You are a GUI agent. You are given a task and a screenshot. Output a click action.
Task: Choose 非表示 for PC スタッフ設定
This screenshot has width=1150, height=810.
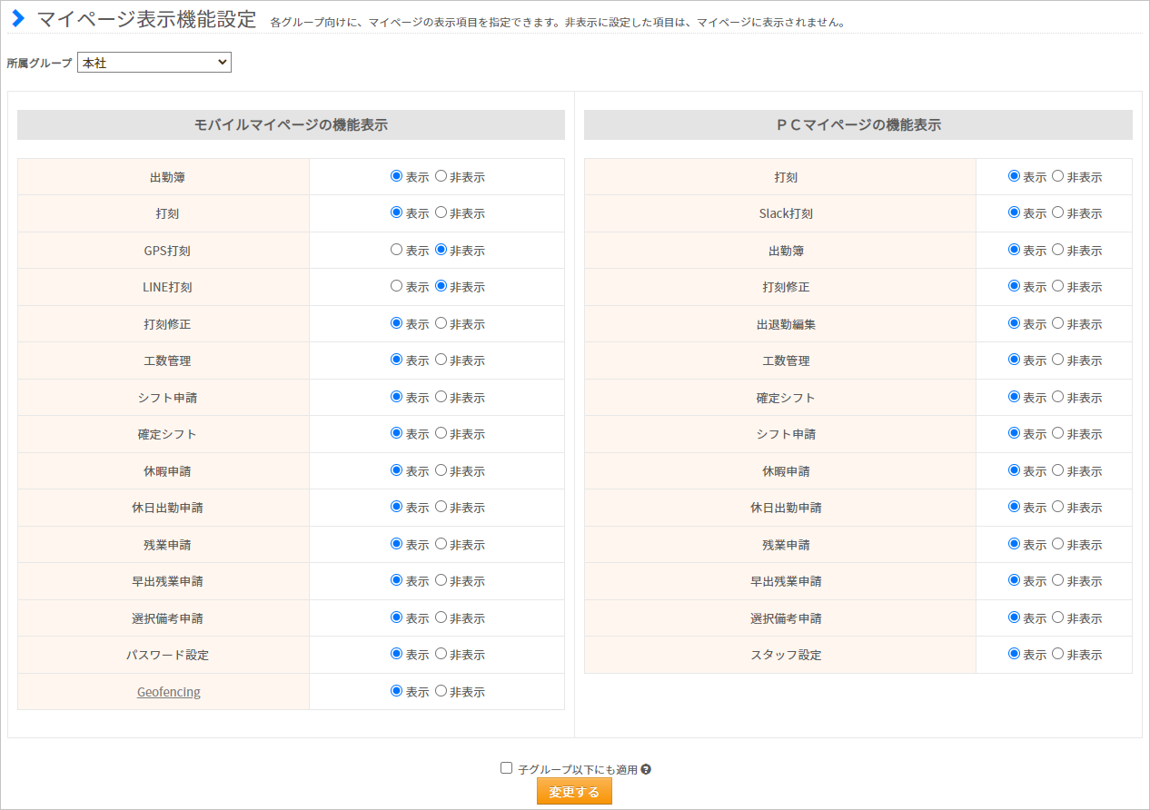pyautogui.click(x=1057, y=654)
